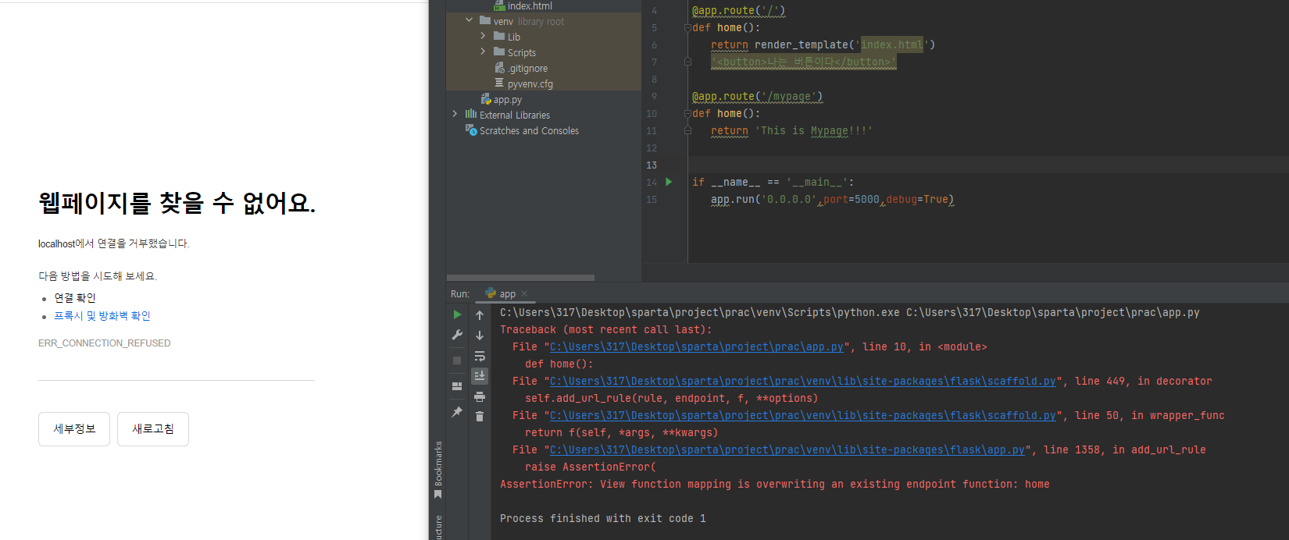
Task: Open app.py from the project tree
Action: [507, 99]
